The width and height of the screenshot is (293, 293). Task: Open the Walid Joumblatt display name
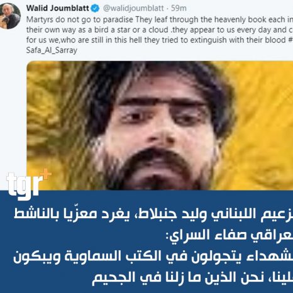pyautogui.click(x=58, y=8)
